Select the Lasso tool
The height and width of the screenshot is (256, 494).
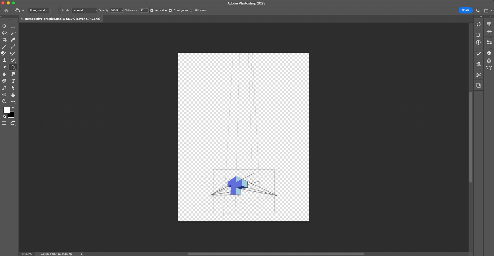point(4,33)
